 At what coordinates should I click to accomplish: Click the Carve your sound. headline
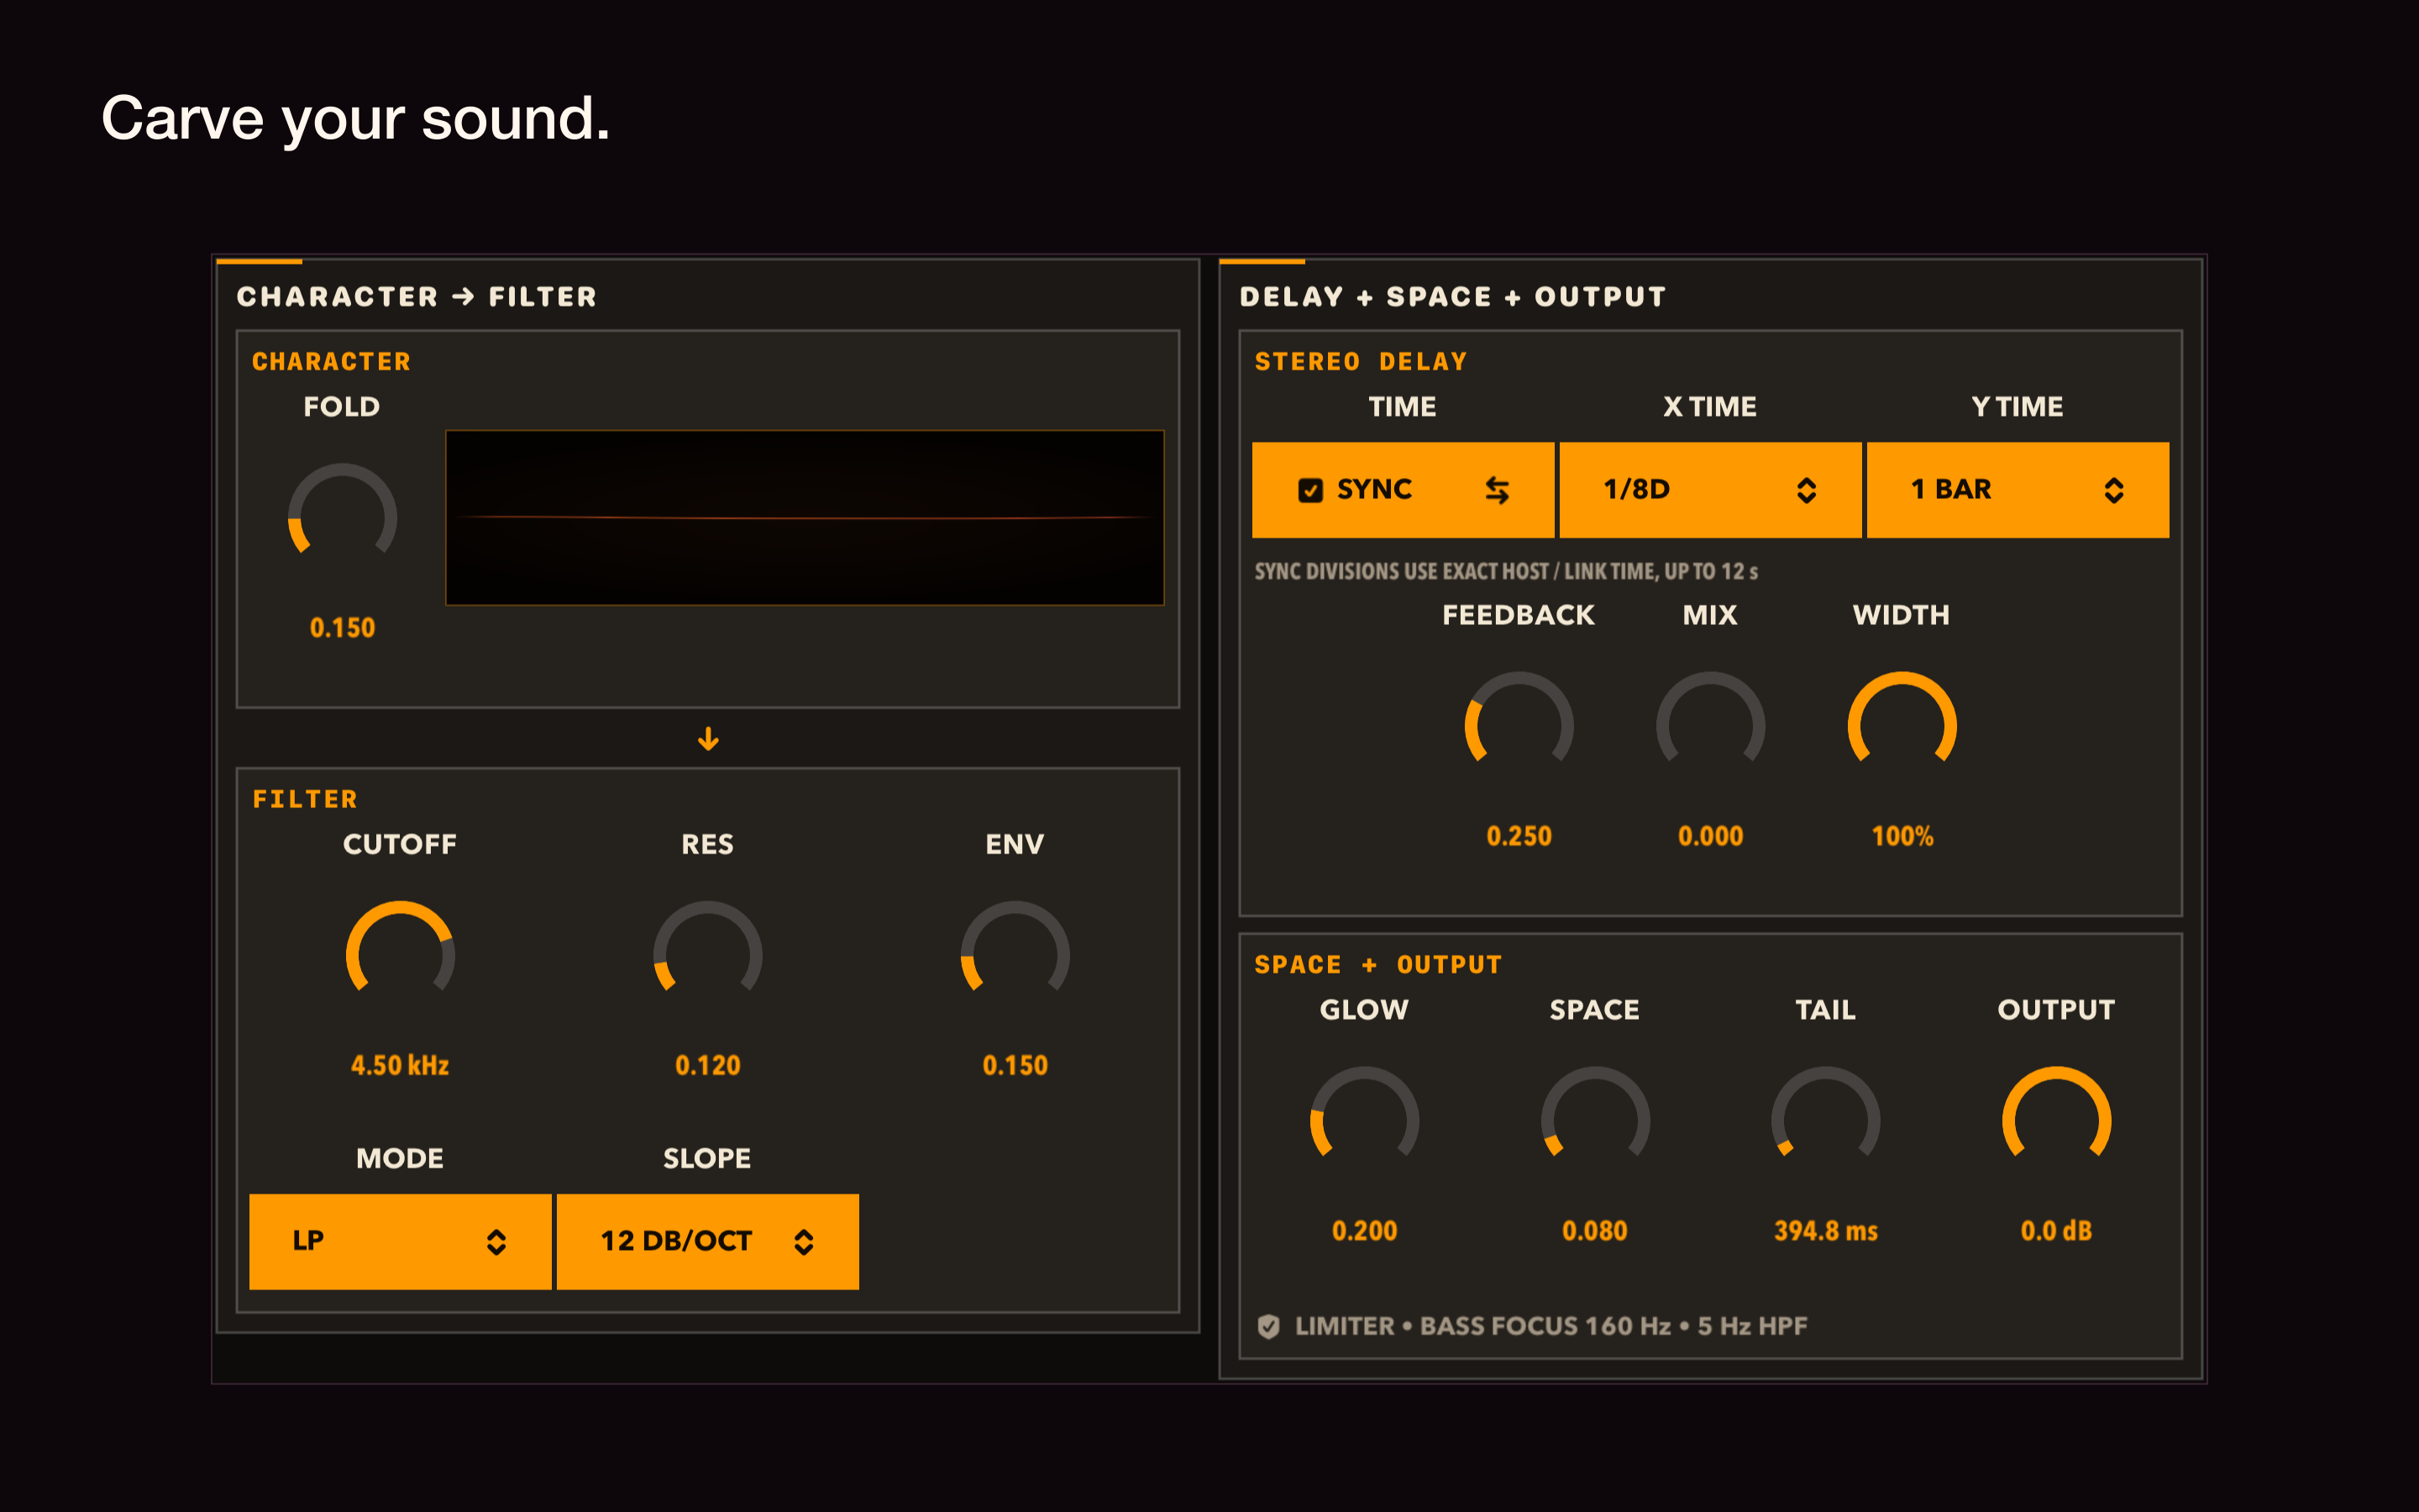[356, 120]
